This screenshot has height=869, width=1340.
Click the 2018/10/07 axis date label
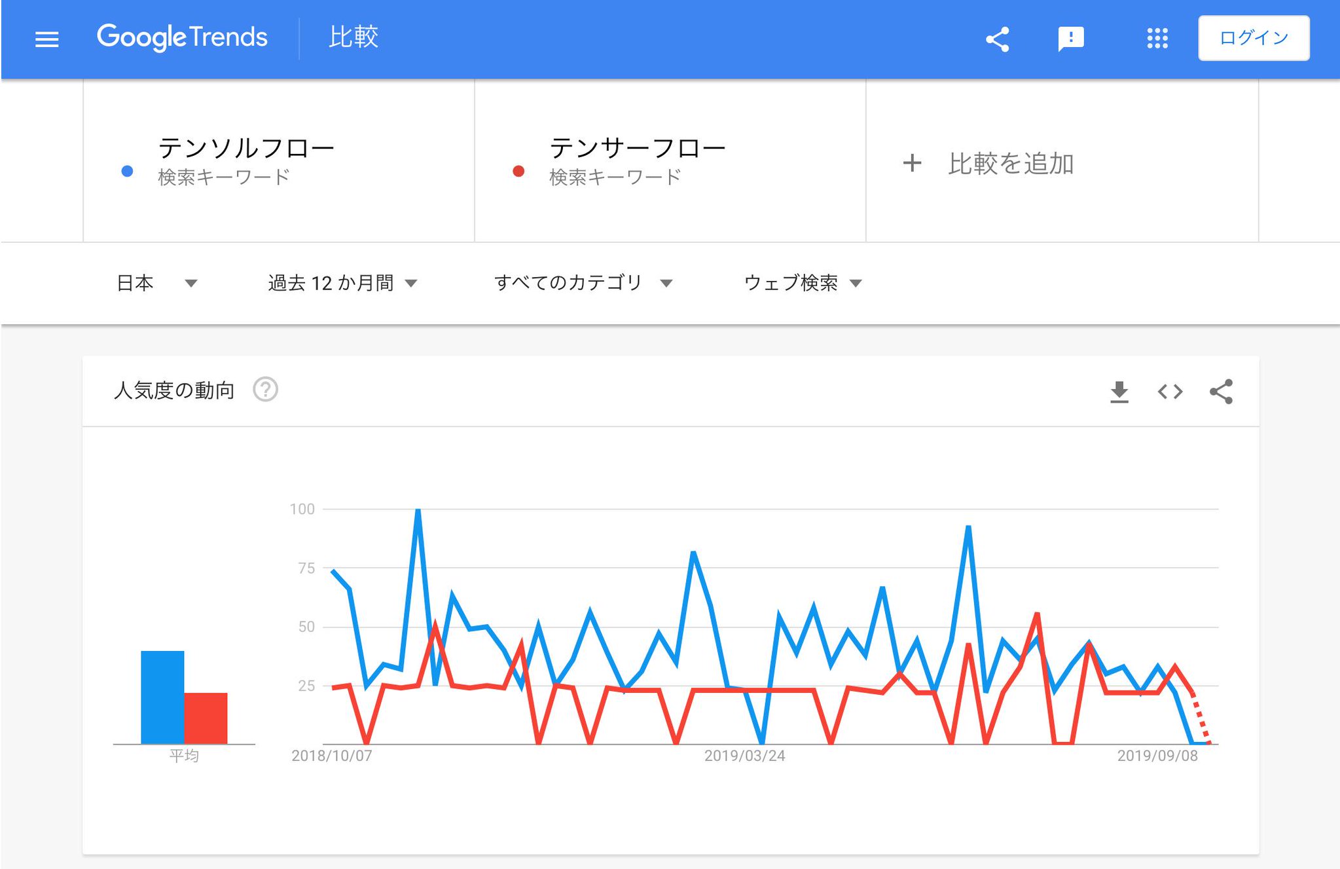click(331, 756)
